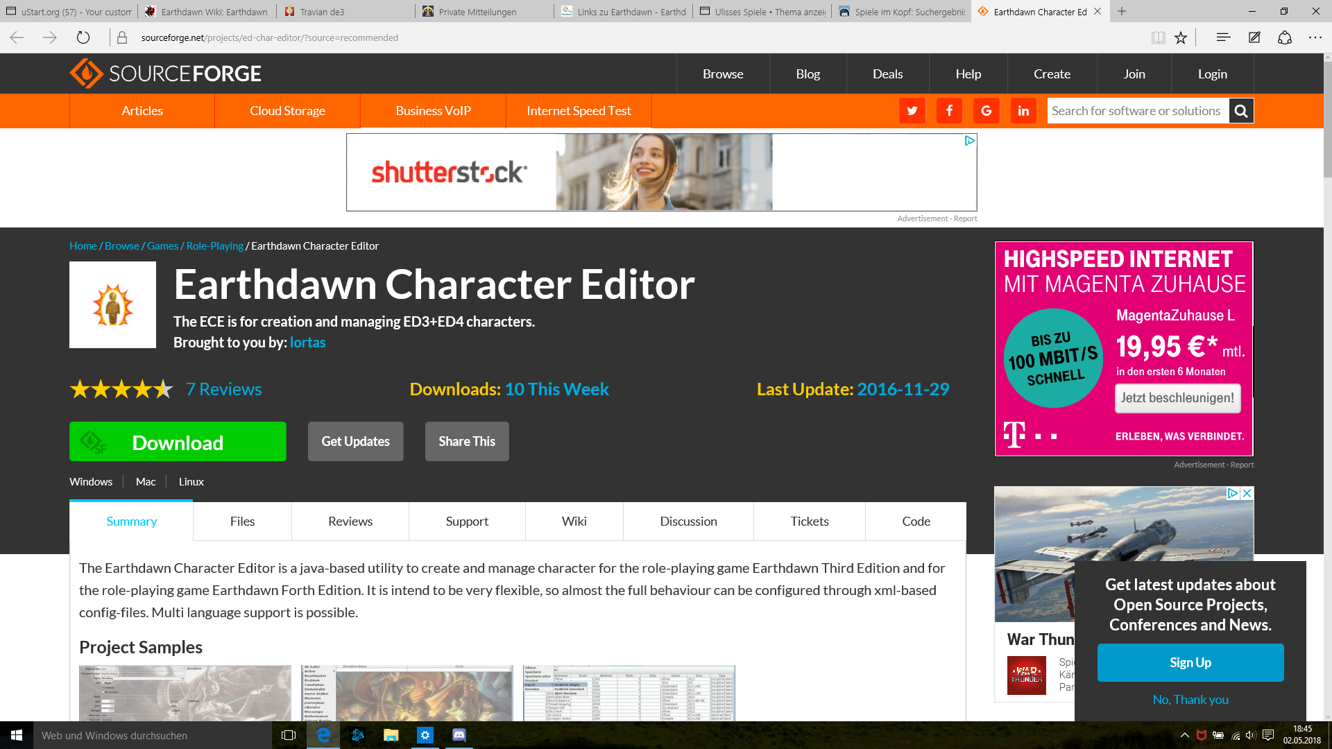The image size is (1332, 749).
Task: Open first project sample thumbnail
Action: coord(185,693)
